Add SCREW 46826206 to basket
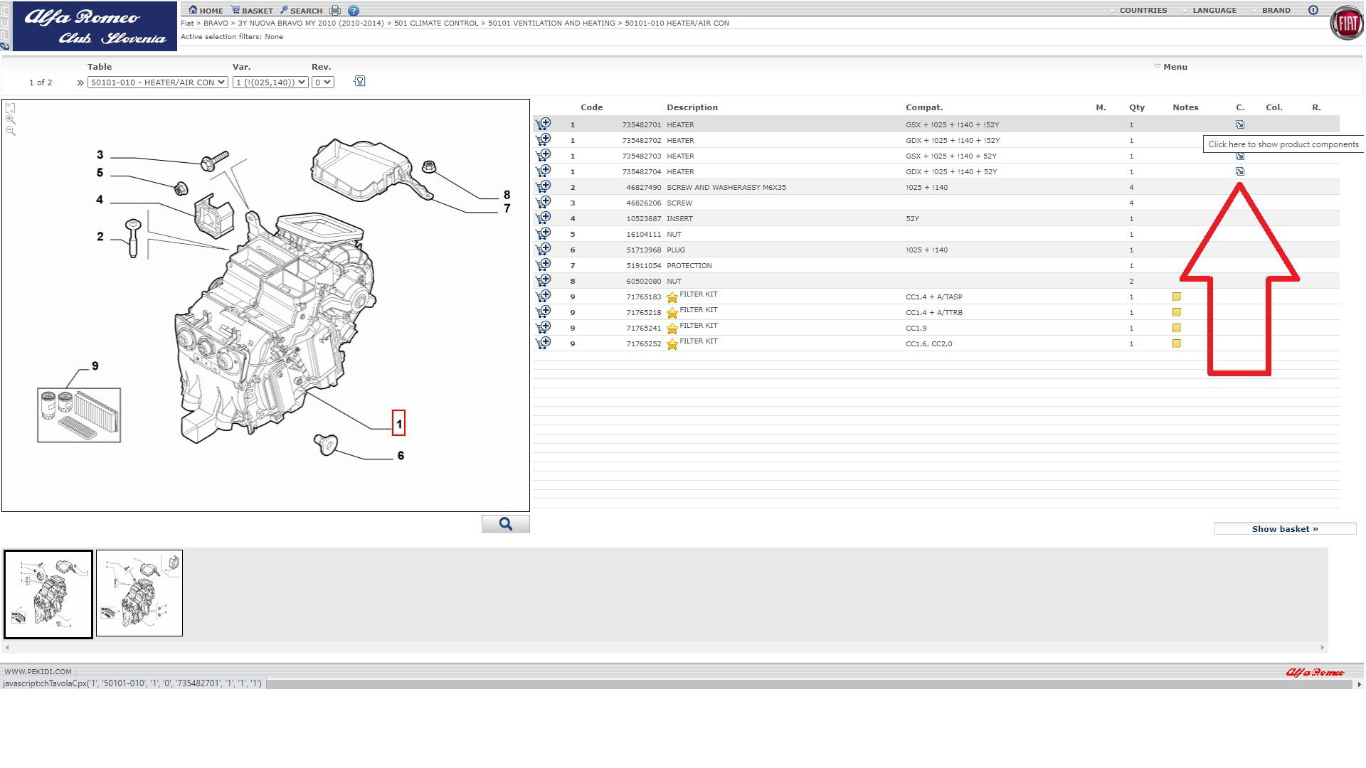Viewport: 1366px width, 768px height. (544, 202)
